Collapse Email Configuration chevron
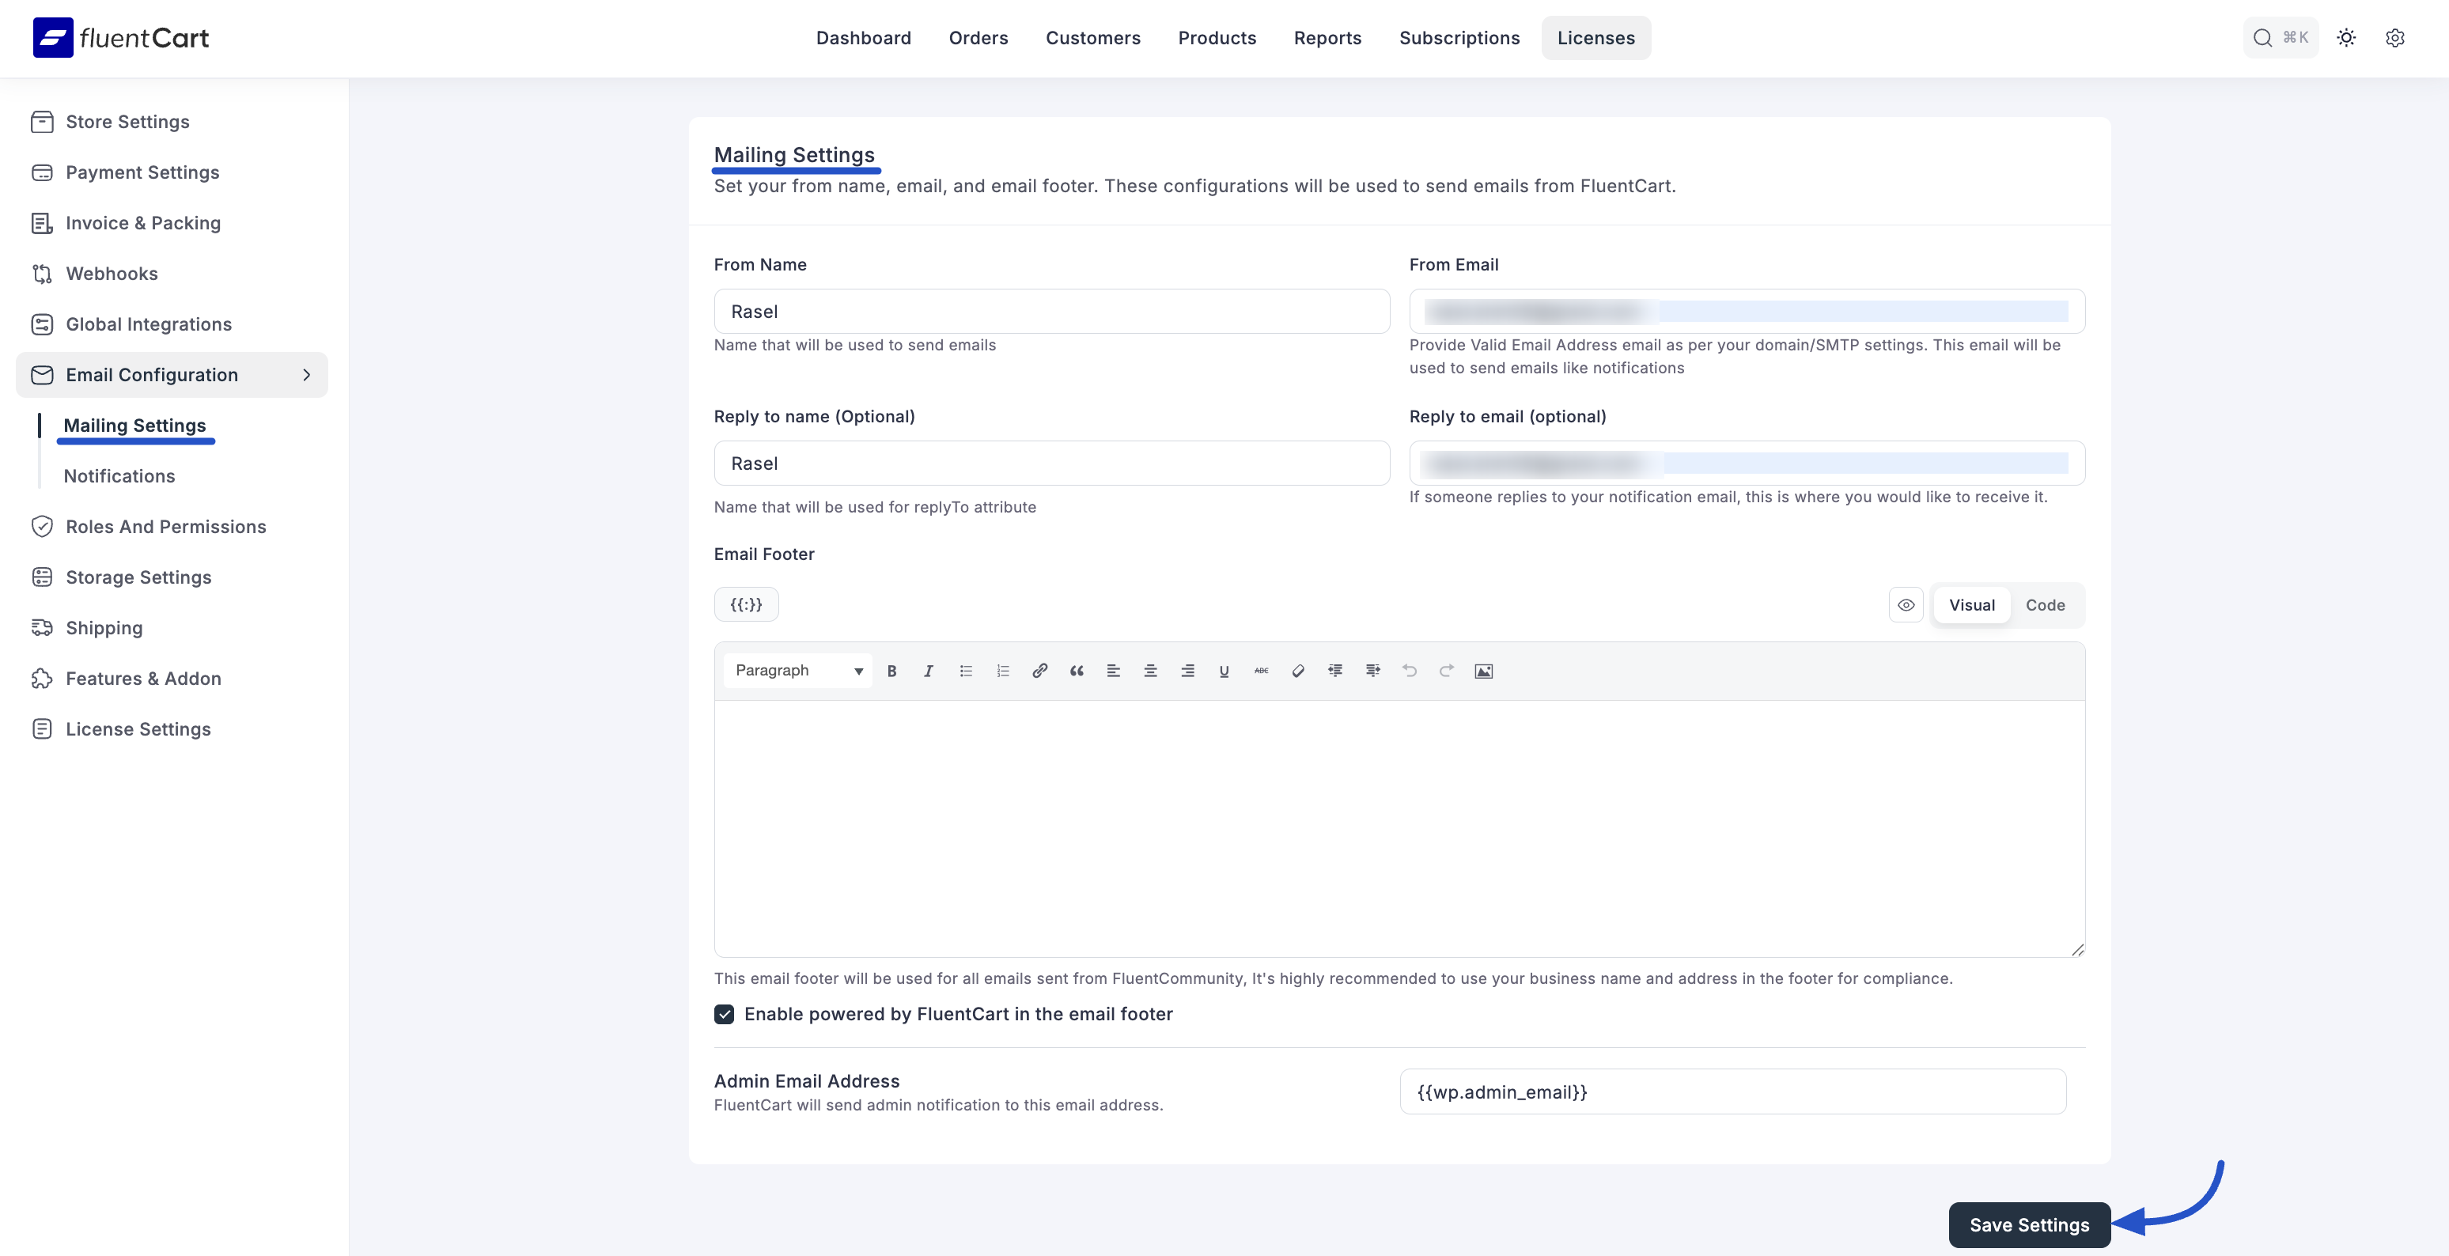The image size is (2449, 1256). pyautogui.click(x=306, y=375)
